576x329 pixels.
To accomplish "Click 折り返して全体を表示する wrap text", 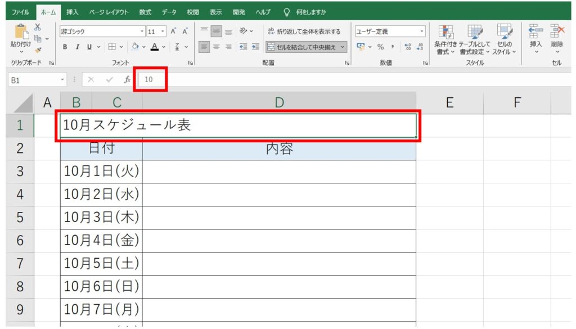I will click(304, 31).
